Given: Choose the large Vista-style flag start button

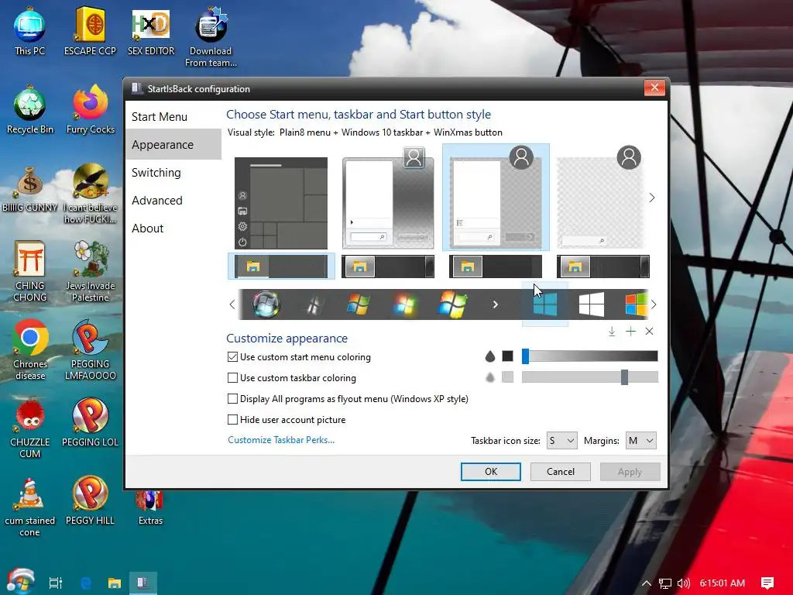Looking at the screenshot, I should click(452, 304).
